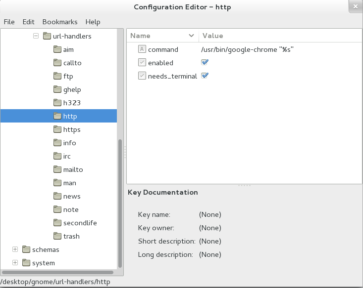Click the horizontal scrollbar under the tree

click(x=57, y=272)
